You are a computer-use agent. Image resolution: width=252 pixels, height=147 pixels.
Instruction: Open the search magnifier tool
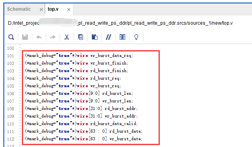click(x=11, y=37)
